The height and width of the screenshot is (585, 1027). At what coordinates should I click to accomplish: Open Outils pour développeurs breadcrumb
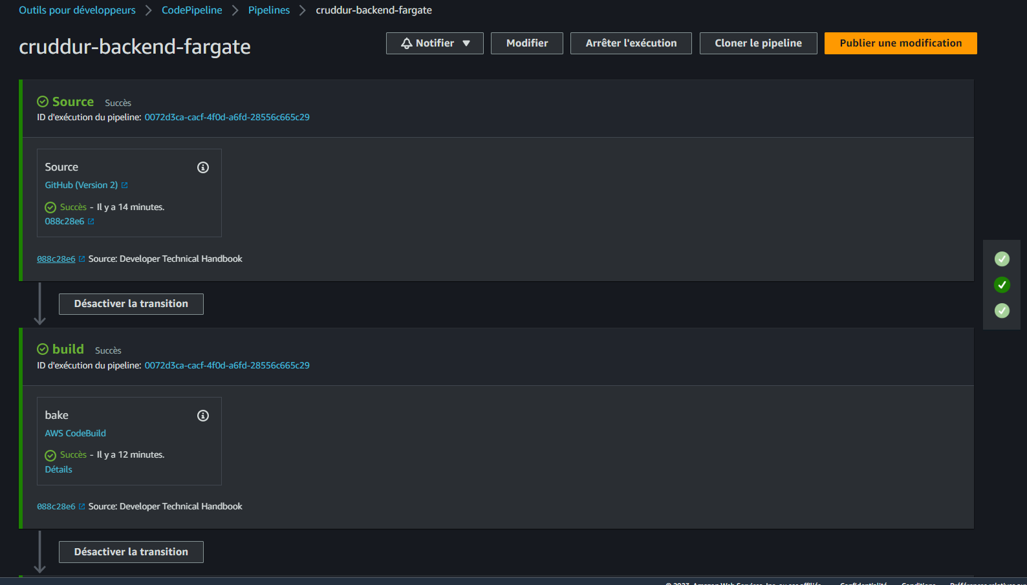(77, 10)
